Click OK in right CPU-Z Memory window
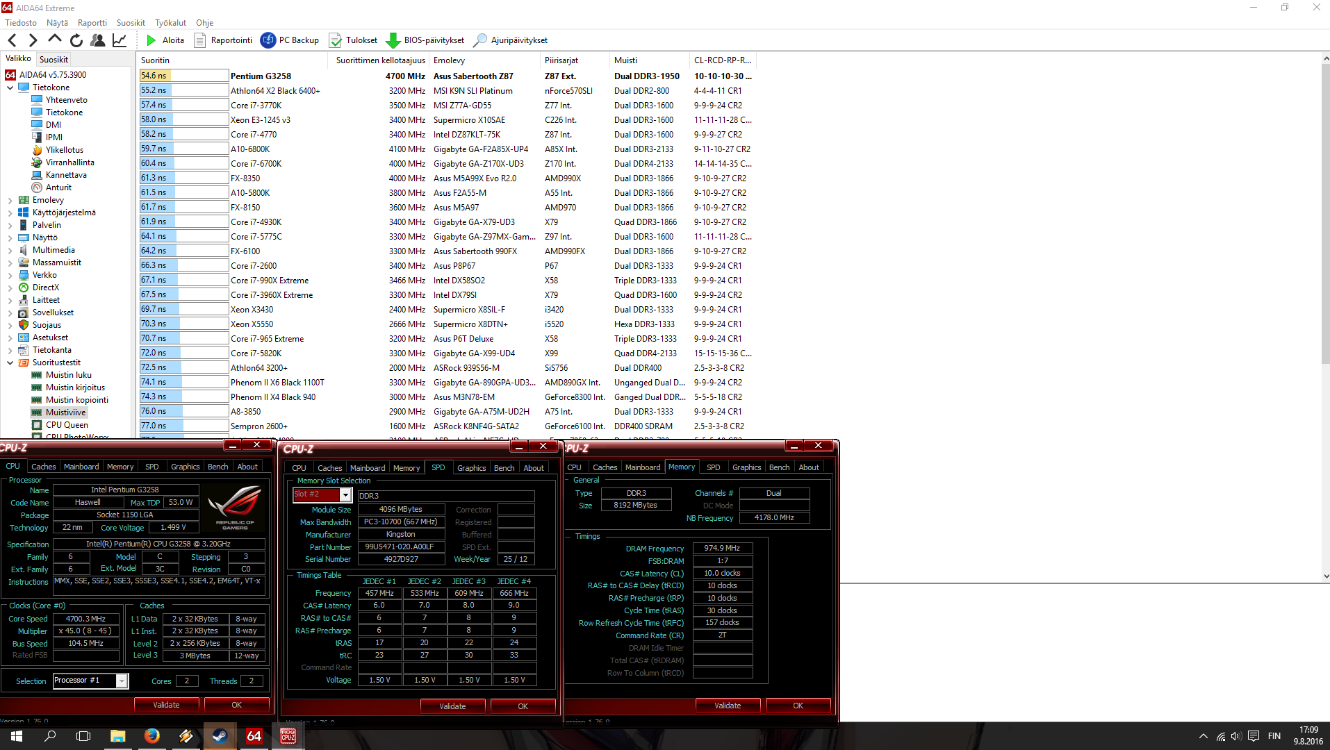The width and height of the screenshot is (1330, 750). (798, 706)
